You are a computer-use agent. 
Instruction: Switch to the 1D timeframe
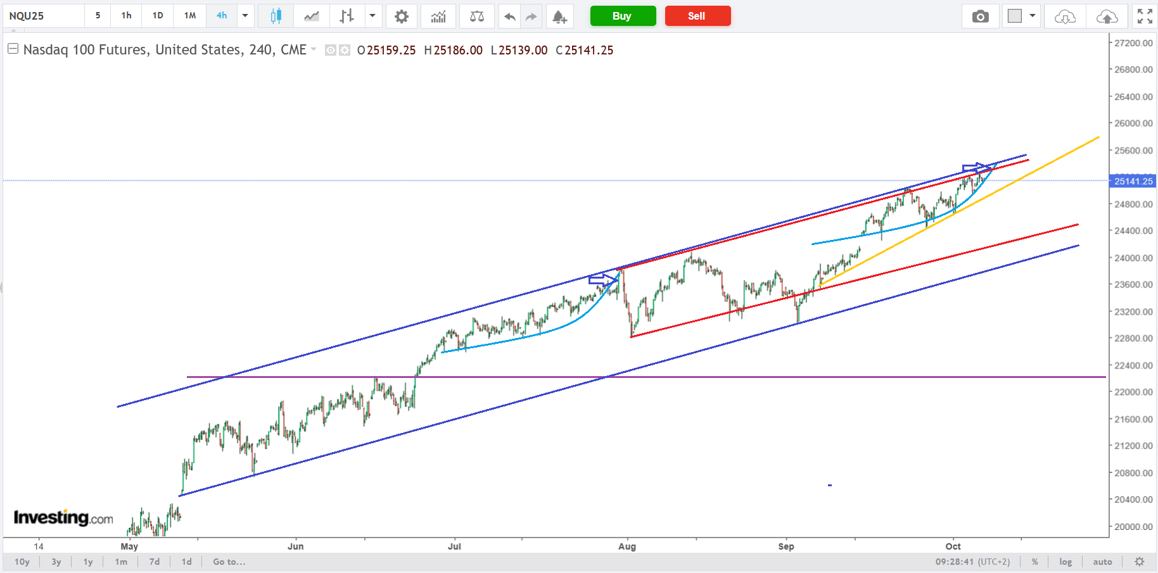pos(158,16)
